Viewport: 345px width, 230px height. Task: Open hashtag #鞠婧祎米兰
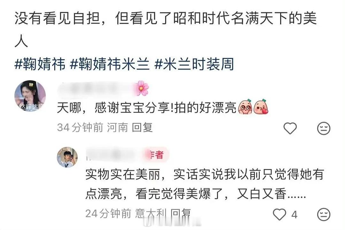[x=110, y=64]
